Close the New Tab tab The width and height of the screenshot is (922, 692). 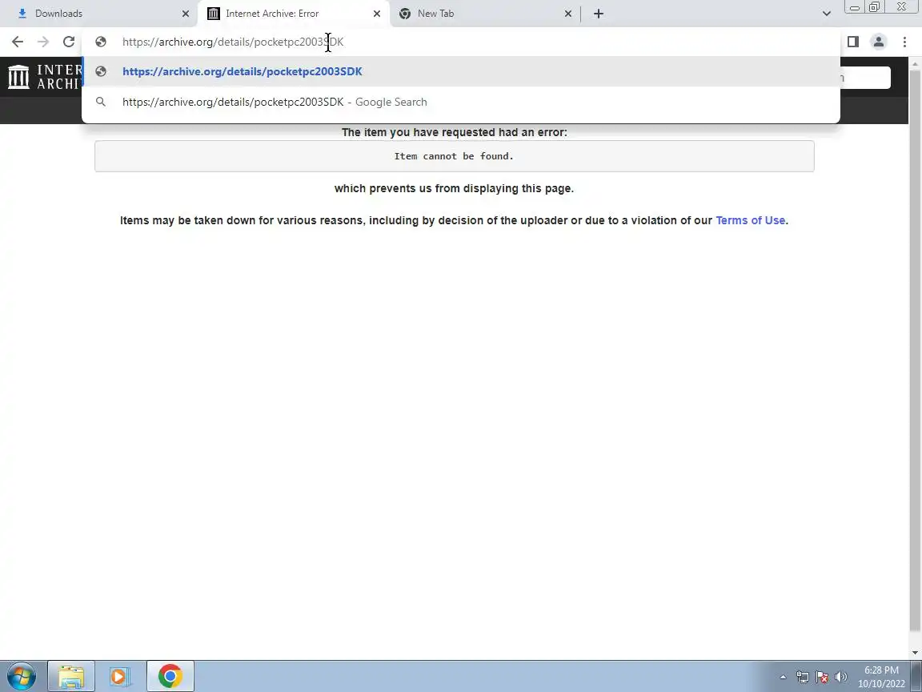568,14
